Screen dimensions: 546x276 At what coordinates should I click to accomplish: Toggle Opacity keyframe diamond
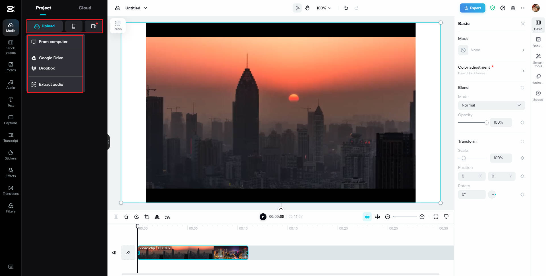point(522,122)
